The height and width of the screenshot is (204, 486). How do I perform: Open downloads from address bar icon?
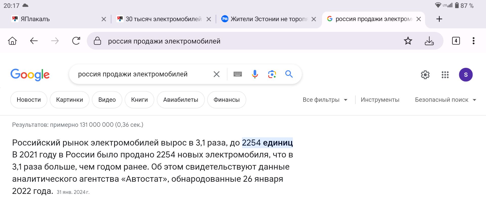(x=429, y=41)
